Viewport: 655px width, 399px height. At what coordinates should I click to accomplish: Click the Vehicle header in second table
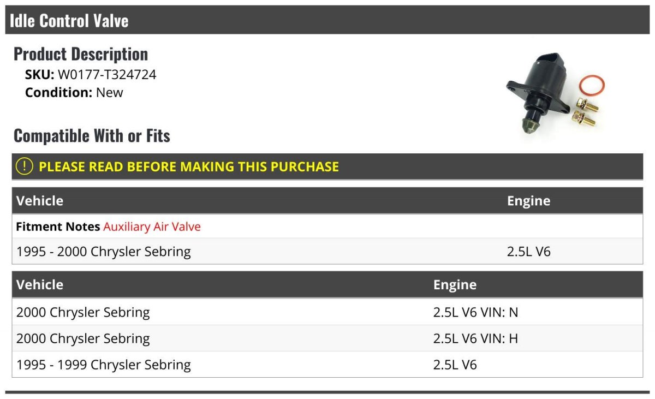pyautogui.click(x=40, y=284)
